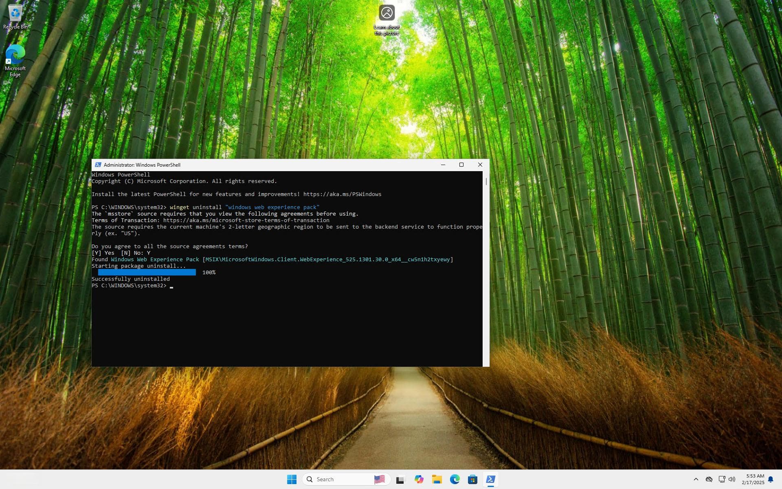This screenshot has width=782, height=489.
Task: Open the notifications bell icon
Action: pos(771,479)
